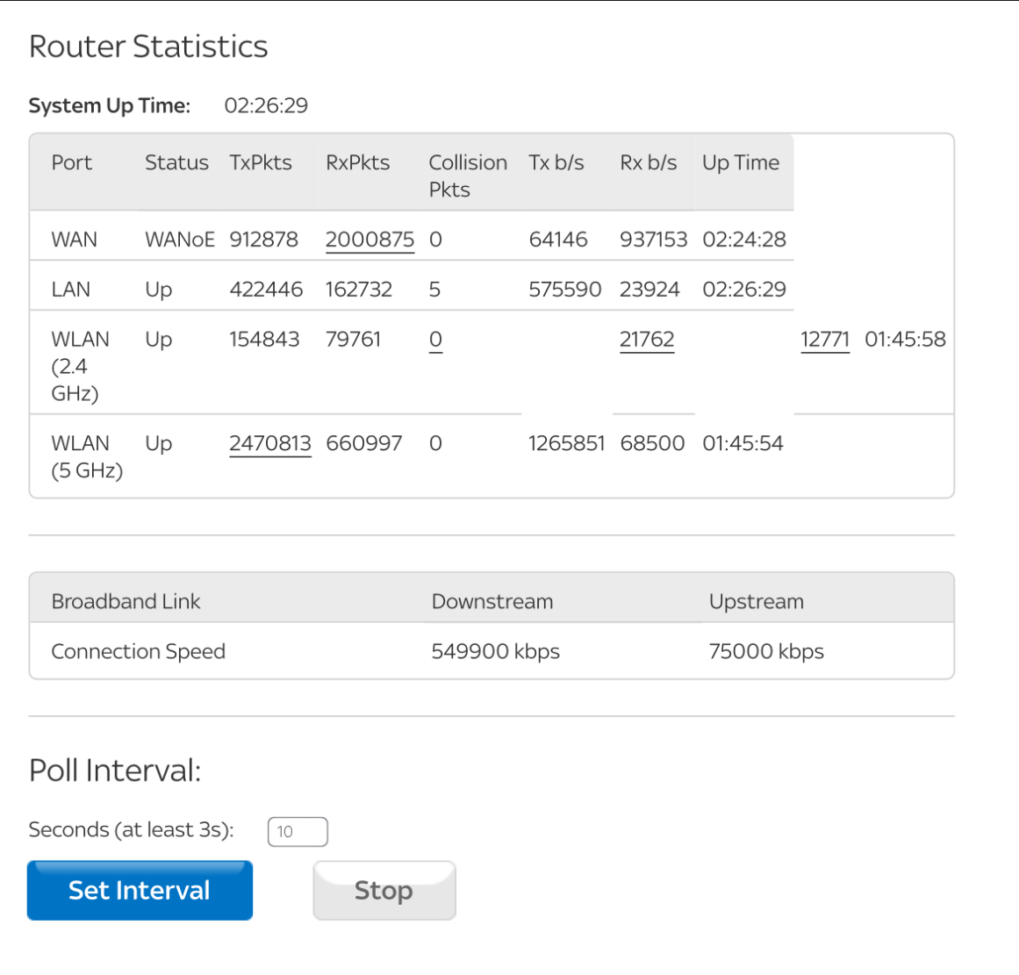This screenshot has width=1019, height=975.
Task: Focus the poll interval seconds input field
Action: pyautogui.click(x=297, y=831)
